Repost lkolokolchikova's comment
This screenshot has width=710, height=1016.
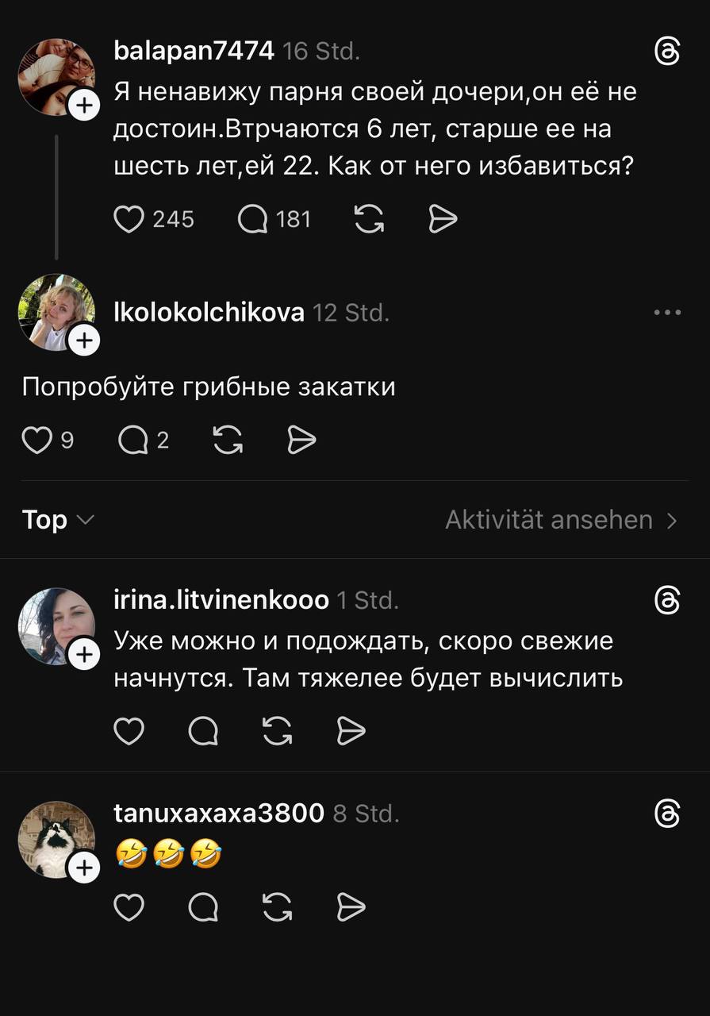tap(228, 440)
